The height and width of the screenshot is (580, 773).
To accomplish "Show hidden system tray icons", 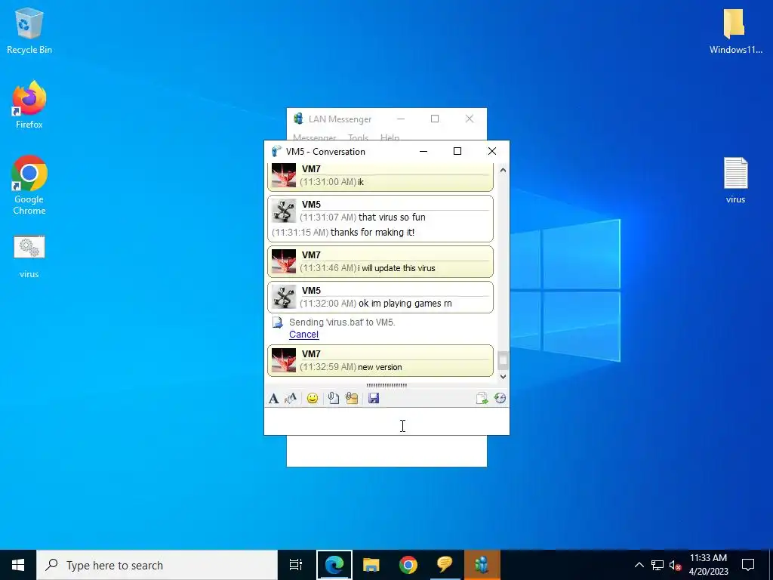I will tap(639, 565).
